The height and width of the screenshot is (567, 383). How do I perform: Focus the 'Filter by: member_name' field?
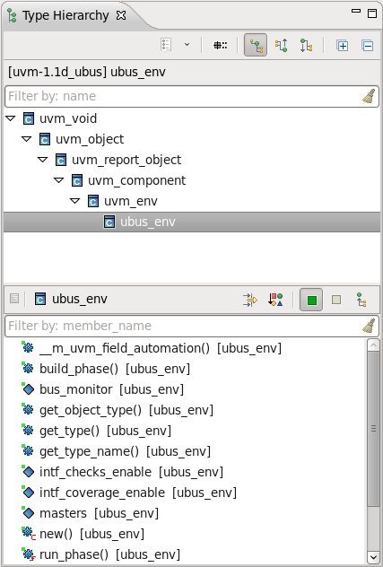(192, 326)
